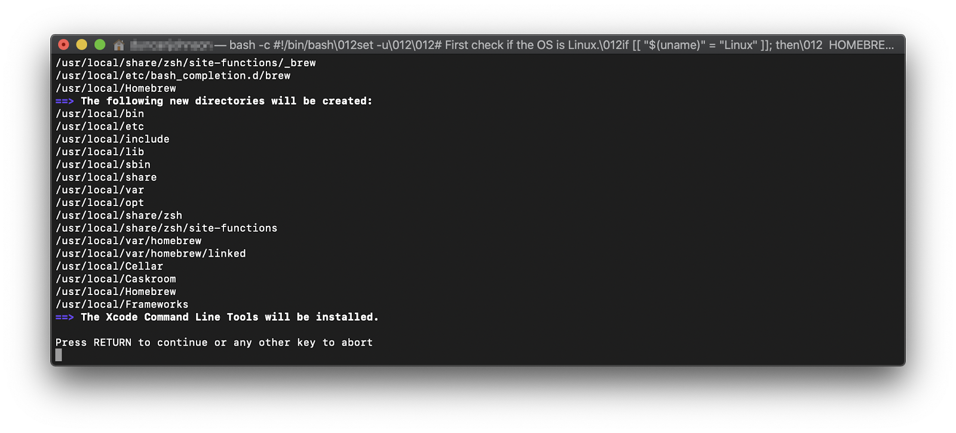
Task: Click the /usr/local/include directory line
Action: pos(112,139)
